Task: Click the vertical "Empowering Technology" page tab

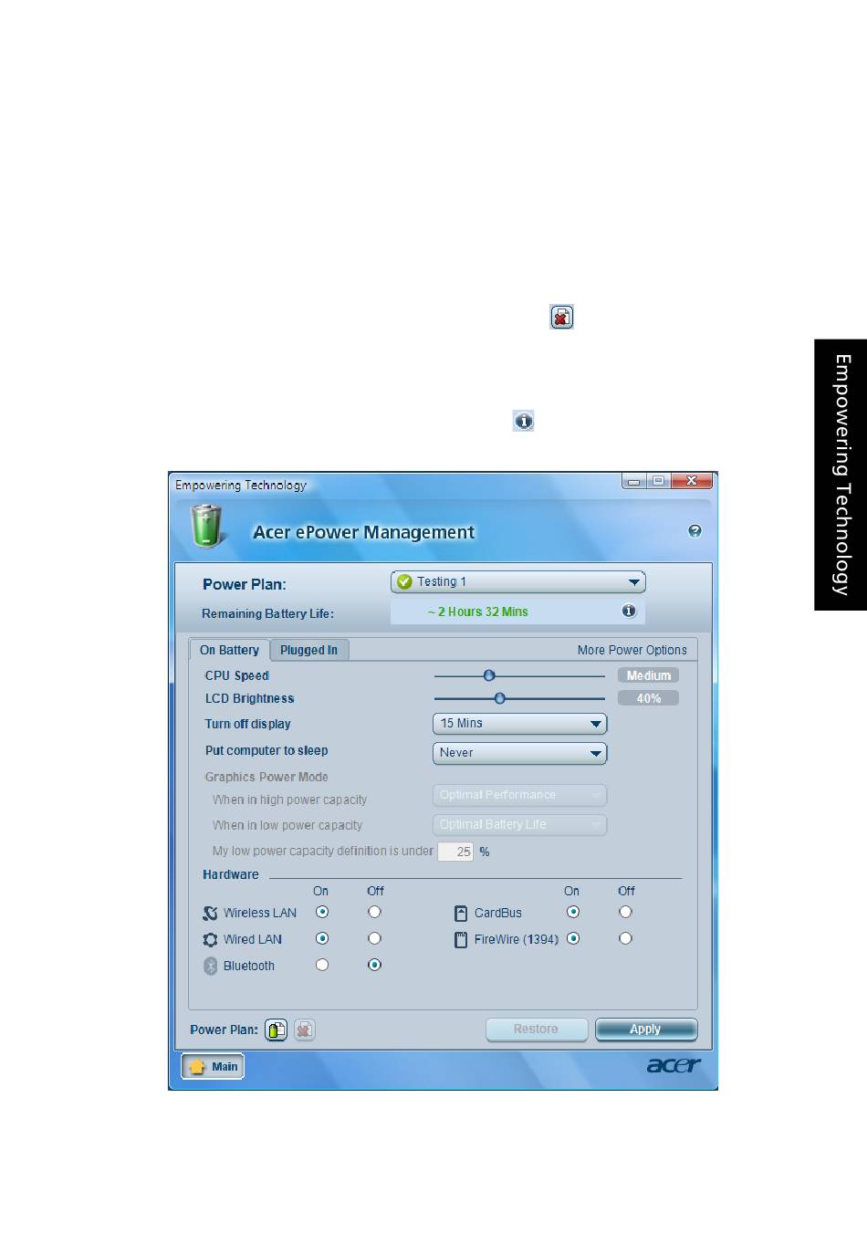Action: pyautogui.click(x=841, y=475)
